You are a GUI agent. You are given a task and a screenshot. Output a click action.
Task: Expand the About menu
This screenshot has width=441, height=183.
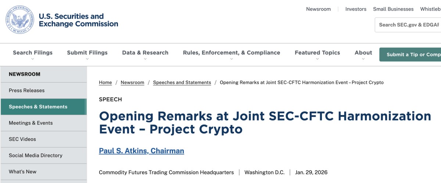point(363,53)
